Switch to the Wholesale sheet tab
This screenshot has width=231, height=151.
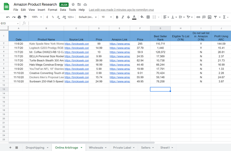(96, 148)
